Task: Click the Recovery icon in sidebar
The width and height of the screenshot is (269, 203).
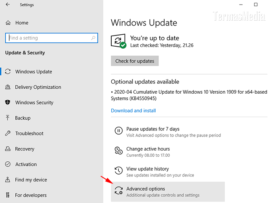Action: (x=8, y=149)
